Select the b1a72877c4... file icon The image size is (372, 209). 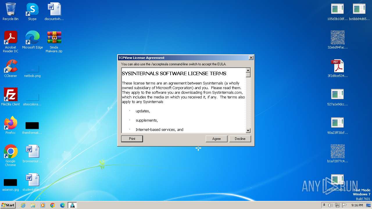pos(337,154)
